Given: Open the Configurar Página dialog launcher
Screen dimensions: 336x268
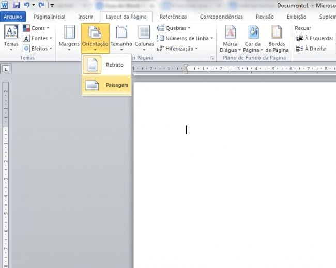Looking at the screenshot, I should click(x=212, y=58).
